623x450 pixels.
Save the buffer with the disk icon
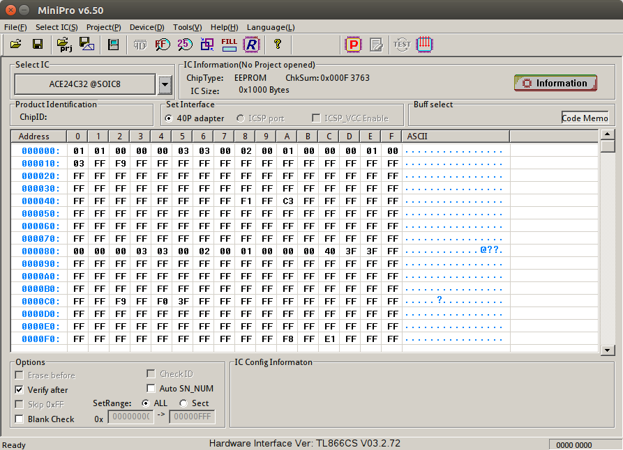pyautogui.click(x=37, y=44)
